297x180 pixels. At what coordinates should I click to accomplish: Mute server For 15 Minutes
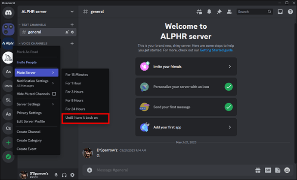[x=85, y=75]
